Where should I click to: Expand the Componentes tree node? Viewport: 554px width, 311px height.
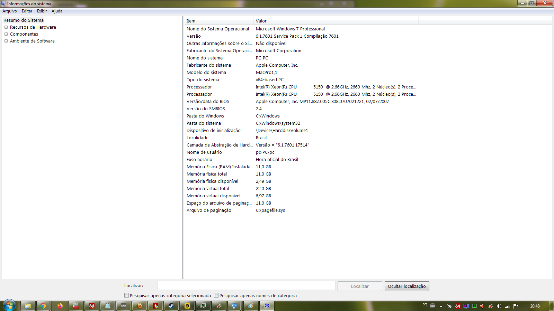click(x=6, y=34)
